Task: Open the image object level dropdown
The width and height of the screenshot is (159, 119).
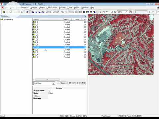Action: click(x=146, y=12)
